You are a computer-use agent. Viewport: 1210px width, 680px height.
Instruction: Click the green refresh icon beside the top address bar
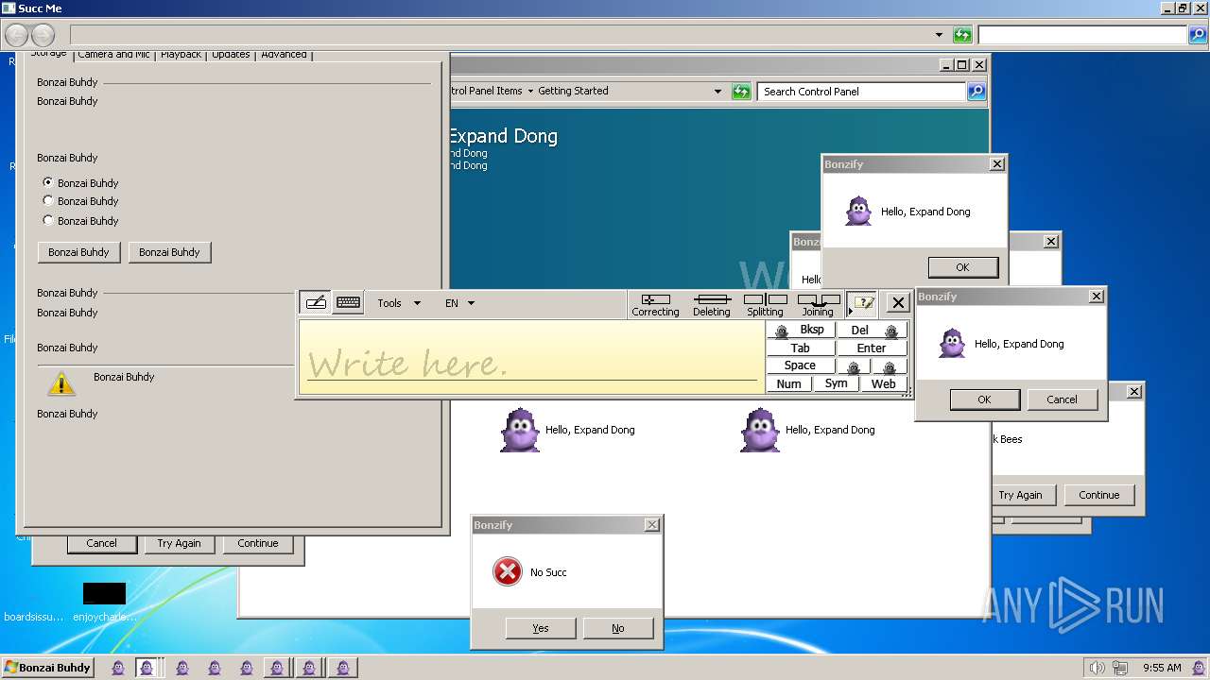coord(962,35)
